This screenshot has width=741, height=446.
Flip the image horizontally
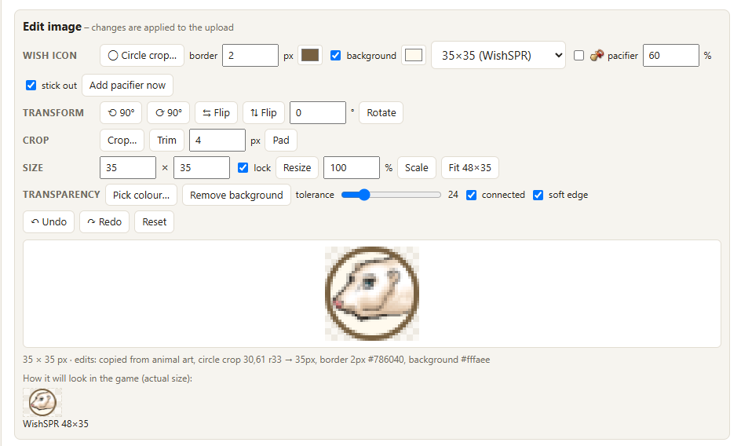[x=216, y=112]
